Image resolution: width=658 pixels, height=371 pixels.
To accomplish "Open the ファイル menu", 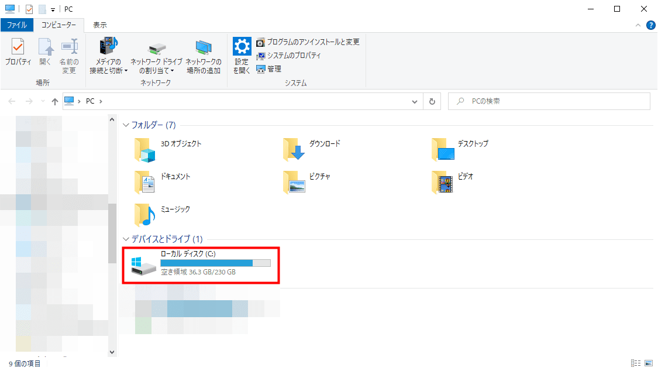I will [x=18, y=25].
